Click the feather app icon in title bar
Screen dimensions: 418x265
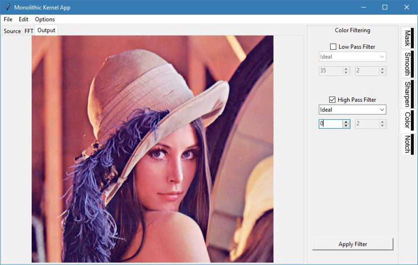tap(8, 7)
